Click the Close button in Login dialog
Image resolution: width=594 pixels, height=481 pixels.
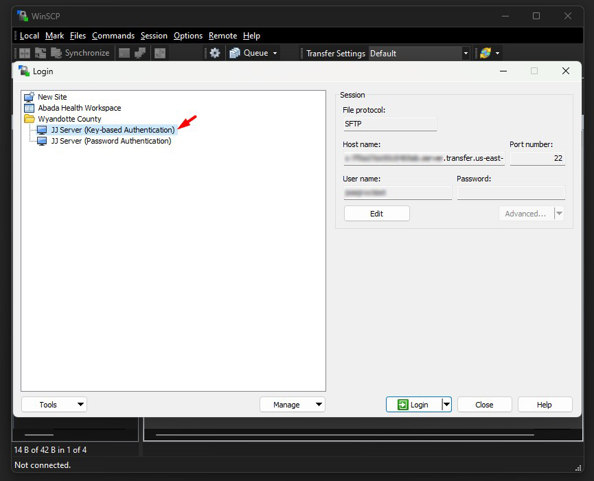pos(485,405)
